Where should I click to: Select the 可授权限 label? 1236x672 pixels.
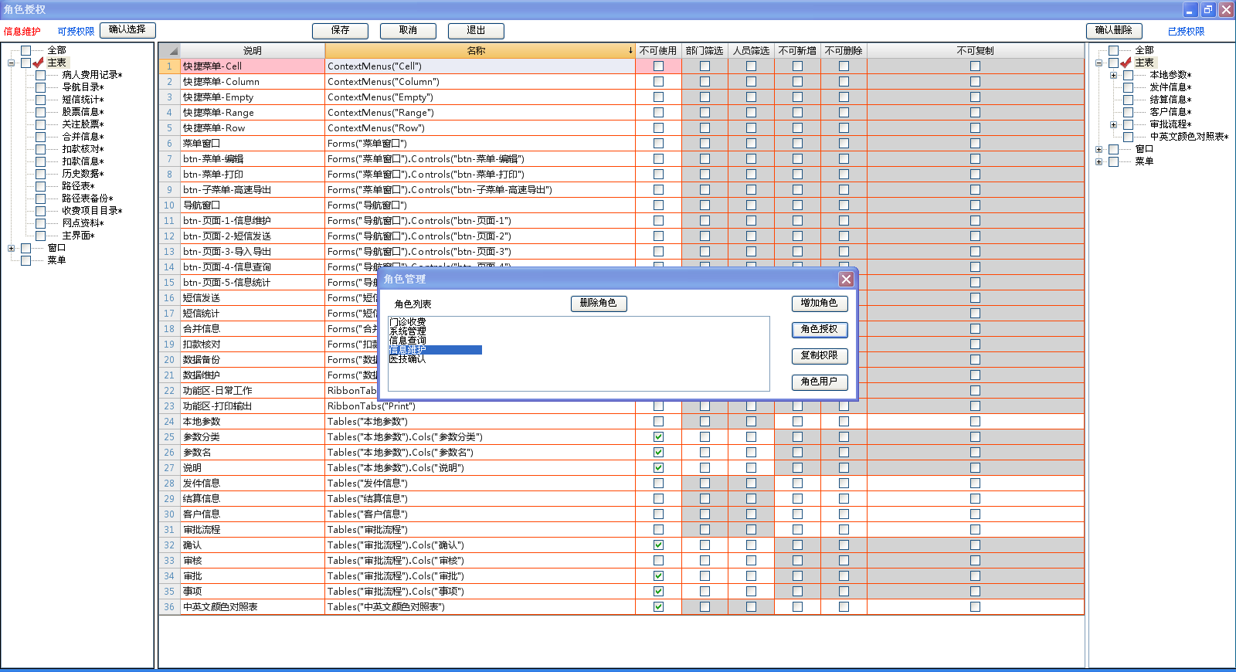coord(76,32)
